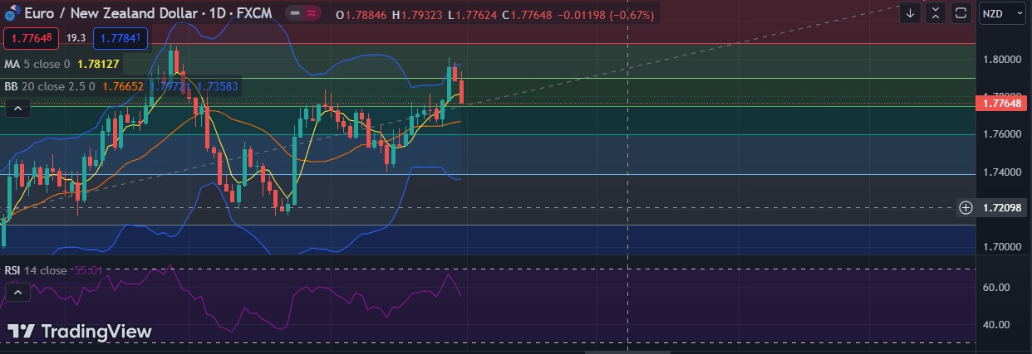
Task: Click the open price O1.78846
Action: [x=362, y=15]
